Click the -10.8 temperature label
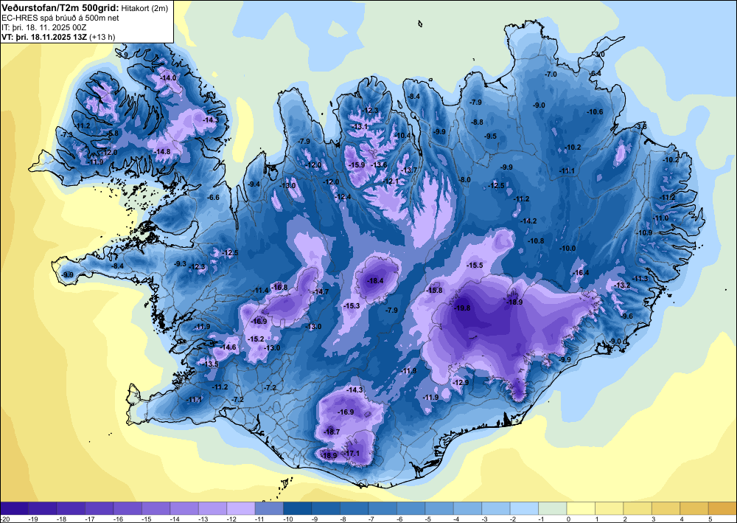Screen dimensions: 737x523 point(536,240)
